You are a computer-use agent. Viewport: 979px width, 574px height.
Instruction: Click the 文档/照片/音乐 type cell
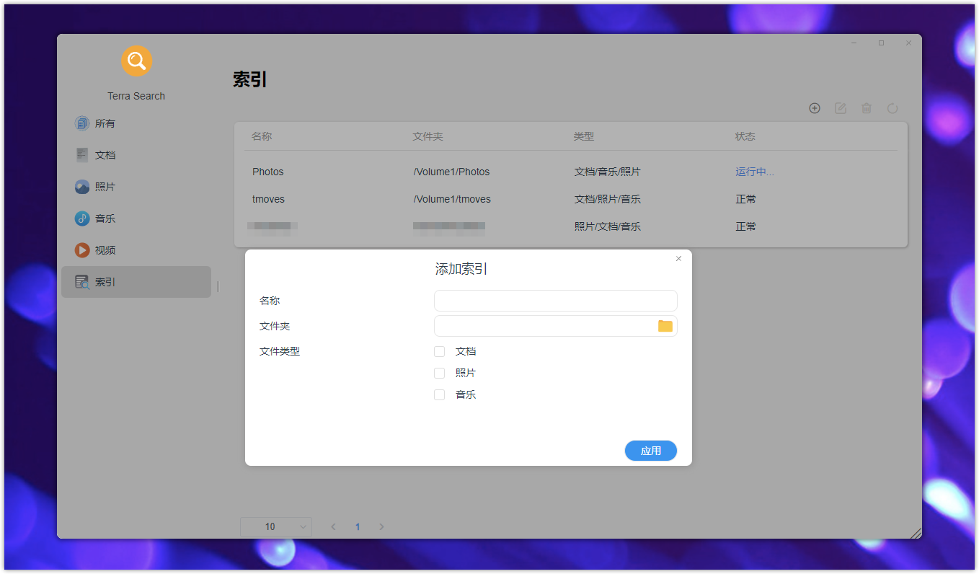[x=607, y=199]
